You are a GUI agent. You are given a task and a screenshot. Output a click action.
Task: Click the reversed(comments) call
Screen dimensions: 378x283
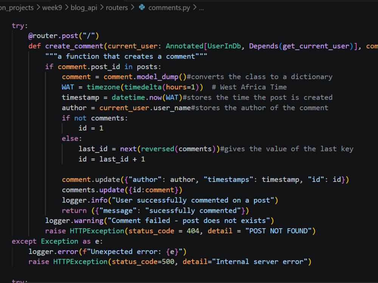178,149
